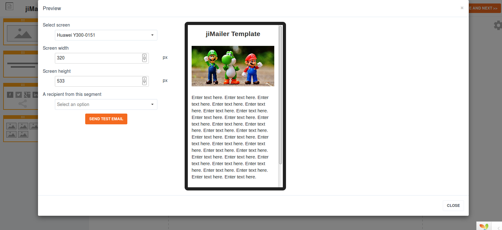Click the Screen height label
This screenshot has height=230, width=502.
pos(57,71)
